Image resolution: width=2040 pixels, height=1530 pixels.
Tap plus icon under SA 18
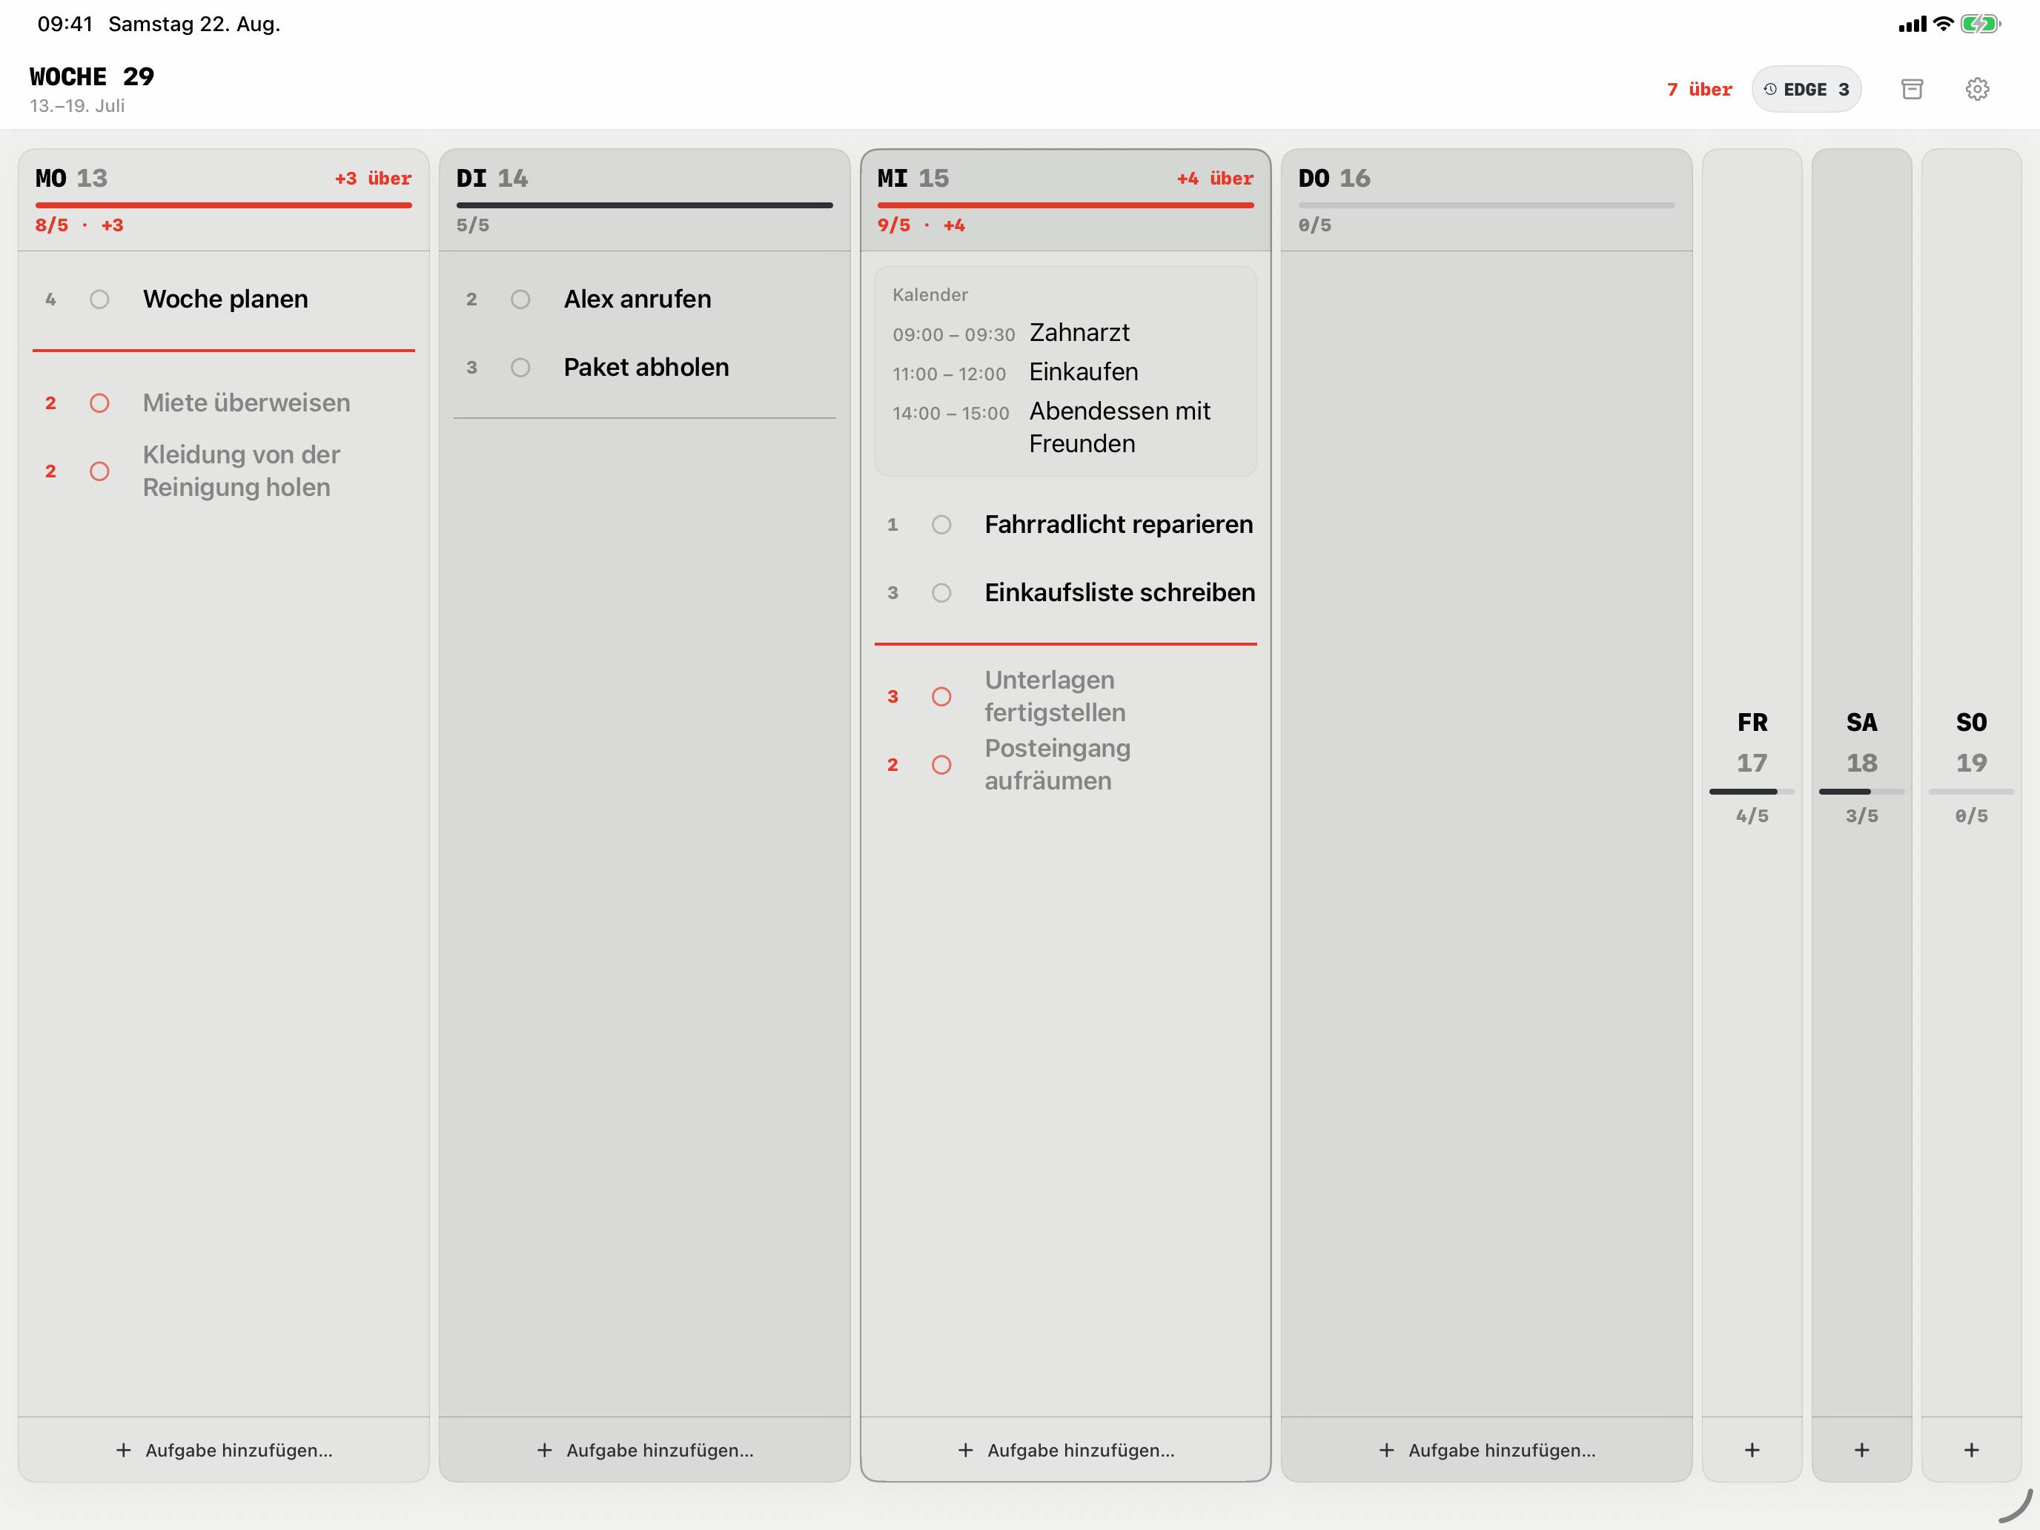pos(1862,1450)
